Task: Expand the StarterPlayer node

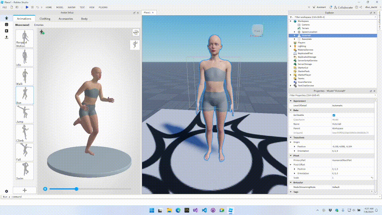Action: [290, 75]
